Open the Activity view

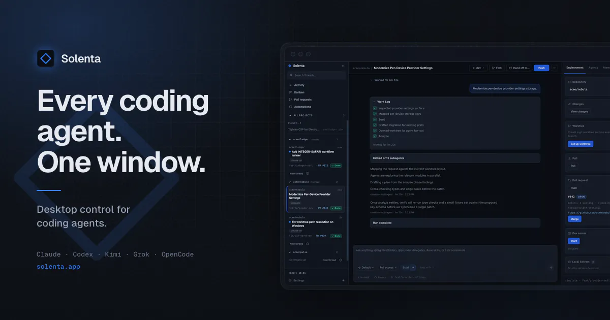(x=299, y=85)
